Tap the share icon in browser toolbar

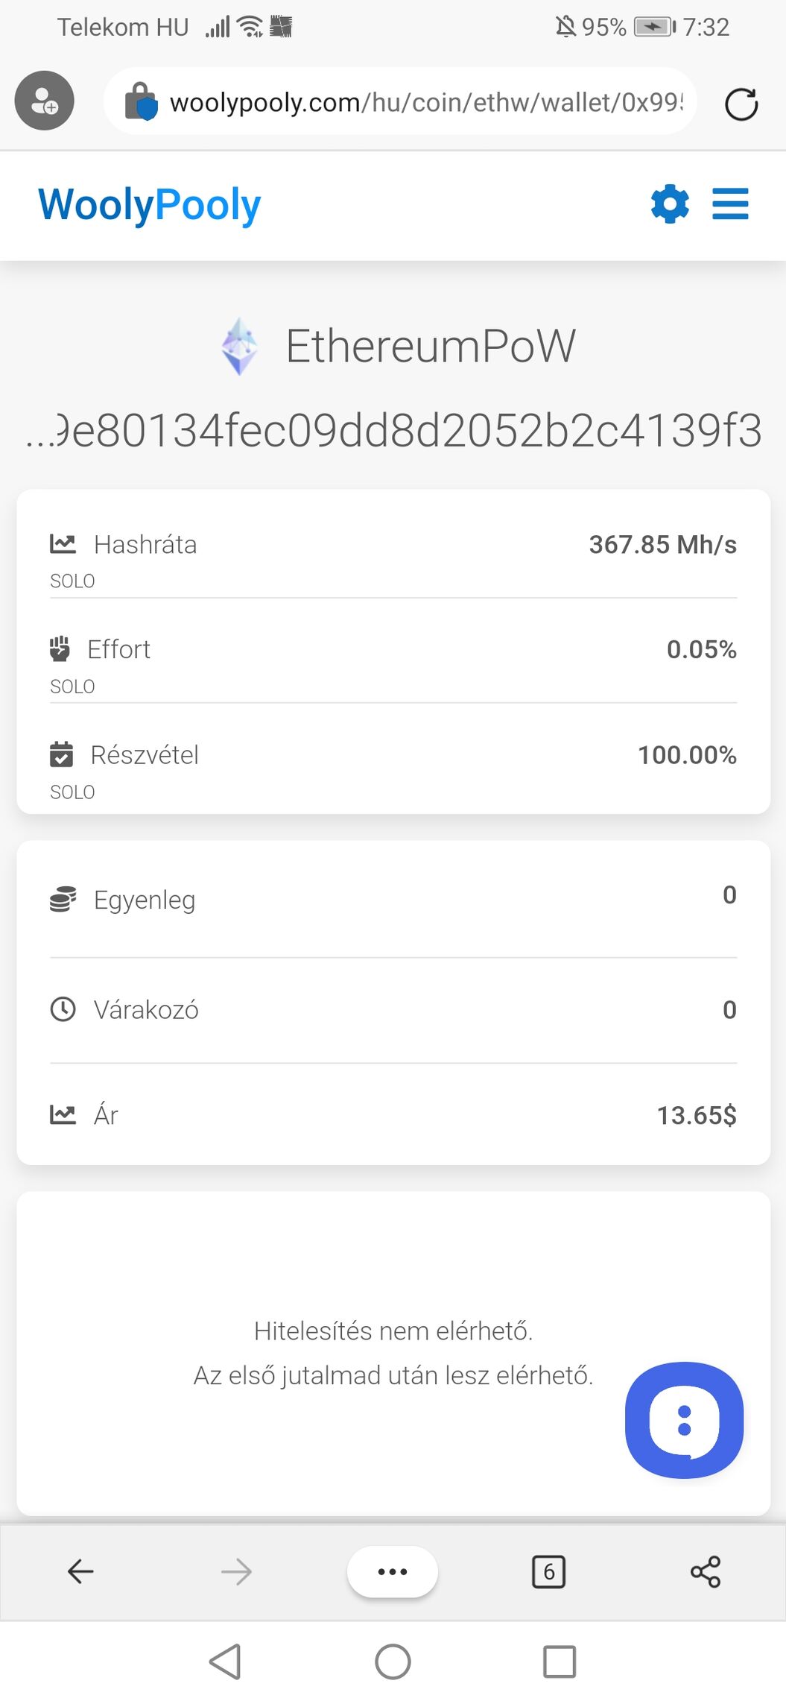pyautogui.click(x=705, y=1571)
